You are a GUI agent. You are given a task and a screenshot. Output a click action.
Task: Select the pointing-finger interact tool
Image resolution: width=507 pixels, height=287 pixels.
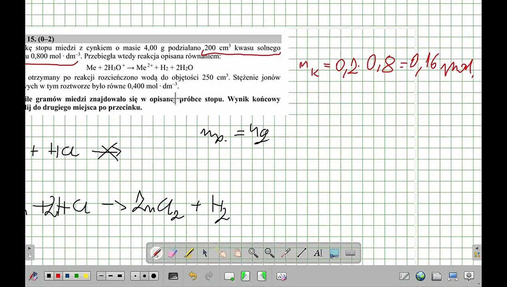(221, 253)
